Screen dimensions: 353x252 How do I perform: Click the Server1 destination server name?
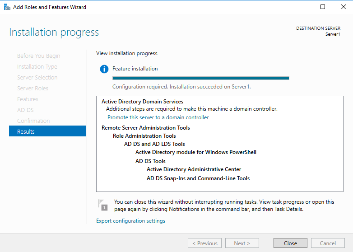tap(333, 34)
